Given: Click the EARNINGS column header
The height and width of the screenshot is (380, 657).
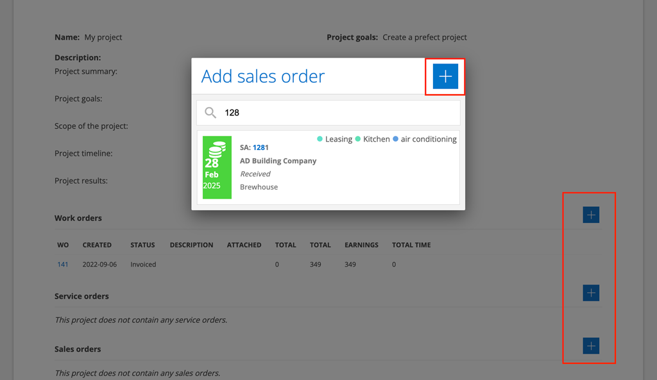Looking at the screenshot, I should coord(361,245).
